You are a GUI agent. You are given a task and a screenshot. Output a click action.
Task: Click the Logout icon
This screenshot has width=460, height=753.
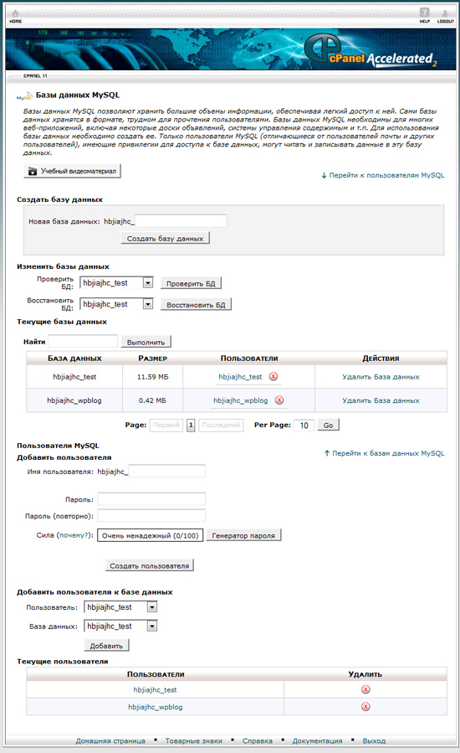[x=445, y=16]
